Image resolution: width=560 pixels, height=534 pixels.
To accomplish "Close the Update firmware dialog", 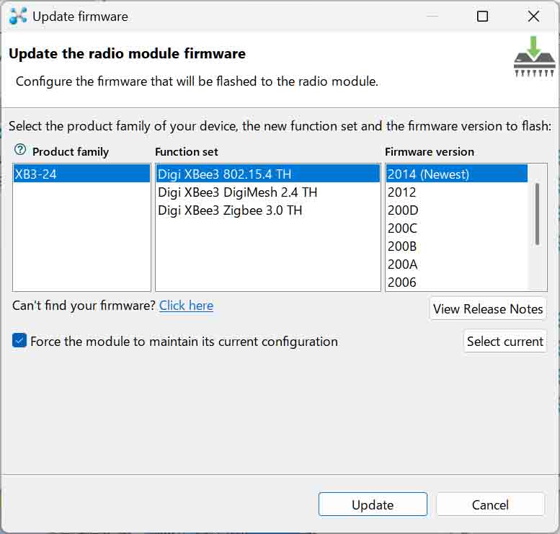I will (533, 16).
